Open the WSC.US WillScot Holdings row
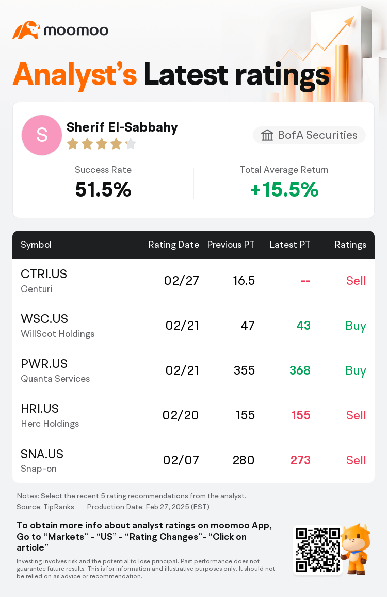Image resolution: width=387 pixels, height=597 pixels. pos(193,326)
